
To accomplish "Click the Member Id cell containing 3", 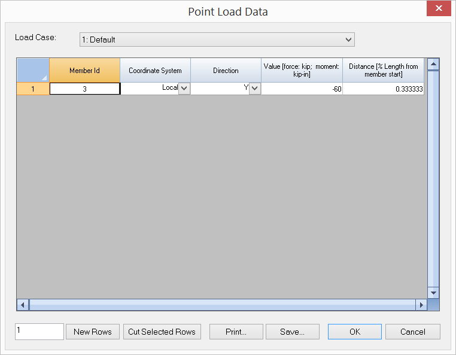I will (84, 88).
